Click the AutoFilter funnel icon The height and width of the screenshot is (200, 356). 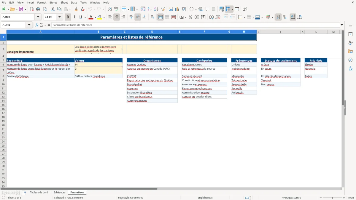click(x=163, y=9)
